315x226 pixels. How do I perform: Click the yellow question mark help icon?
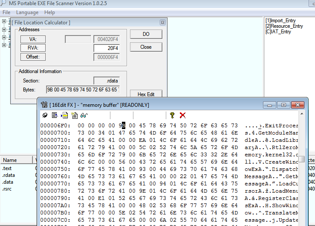pyautogui.click(x=172, y=115)
